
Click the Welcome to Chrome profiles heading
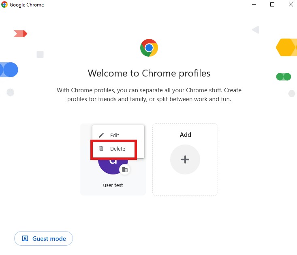click(149, 73)
